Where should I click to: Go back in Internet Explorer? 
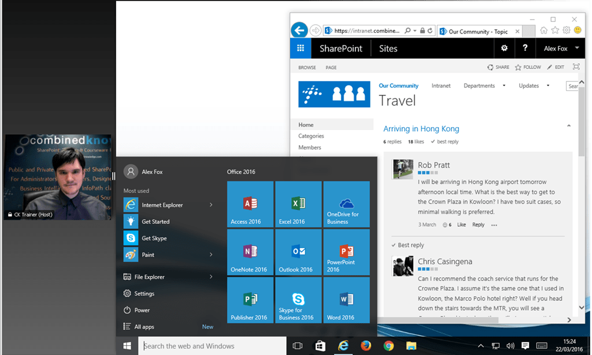[299, 30]
